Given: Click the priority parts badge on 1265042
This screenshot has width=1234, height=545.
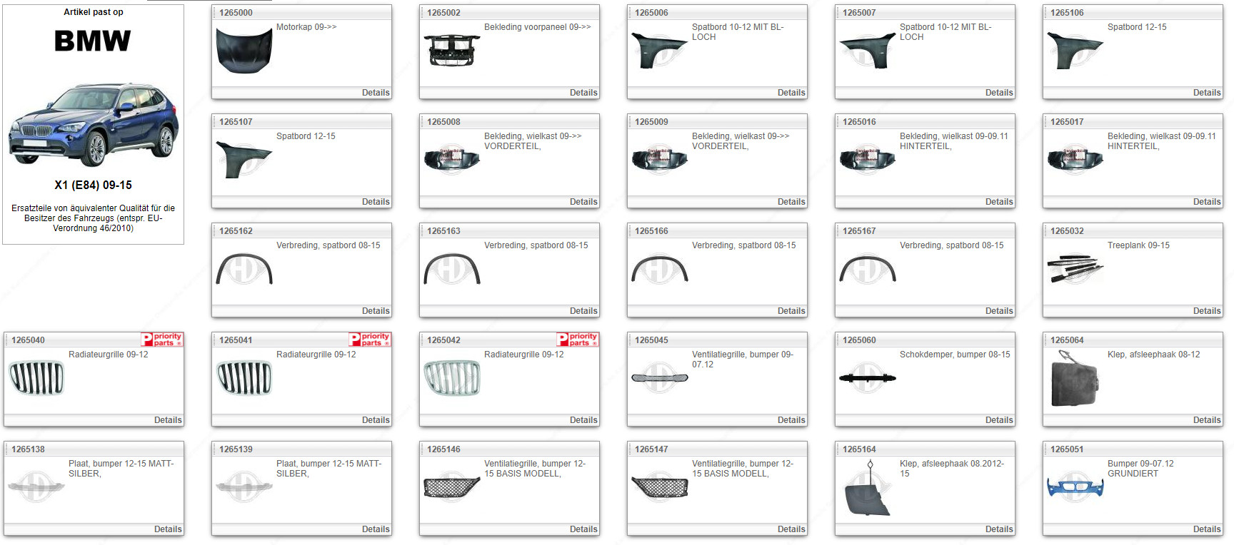Looking at the screenshot, I should 578,340.
